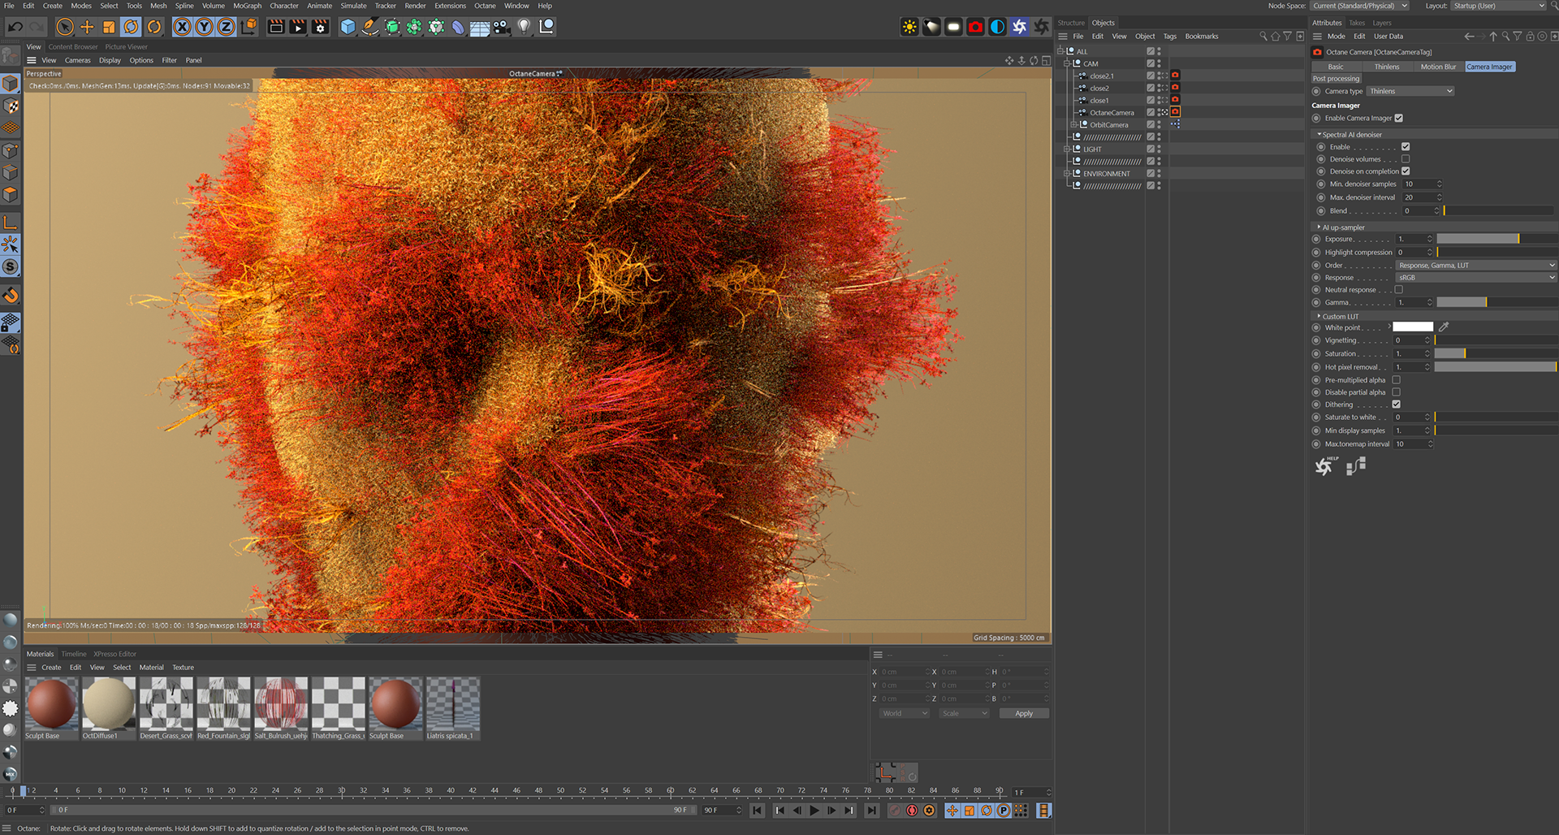Enable the Denoise volumes checkbox
This screenshot has height=835, width=1559.
pyautogui.click(x=1406, y=159)
